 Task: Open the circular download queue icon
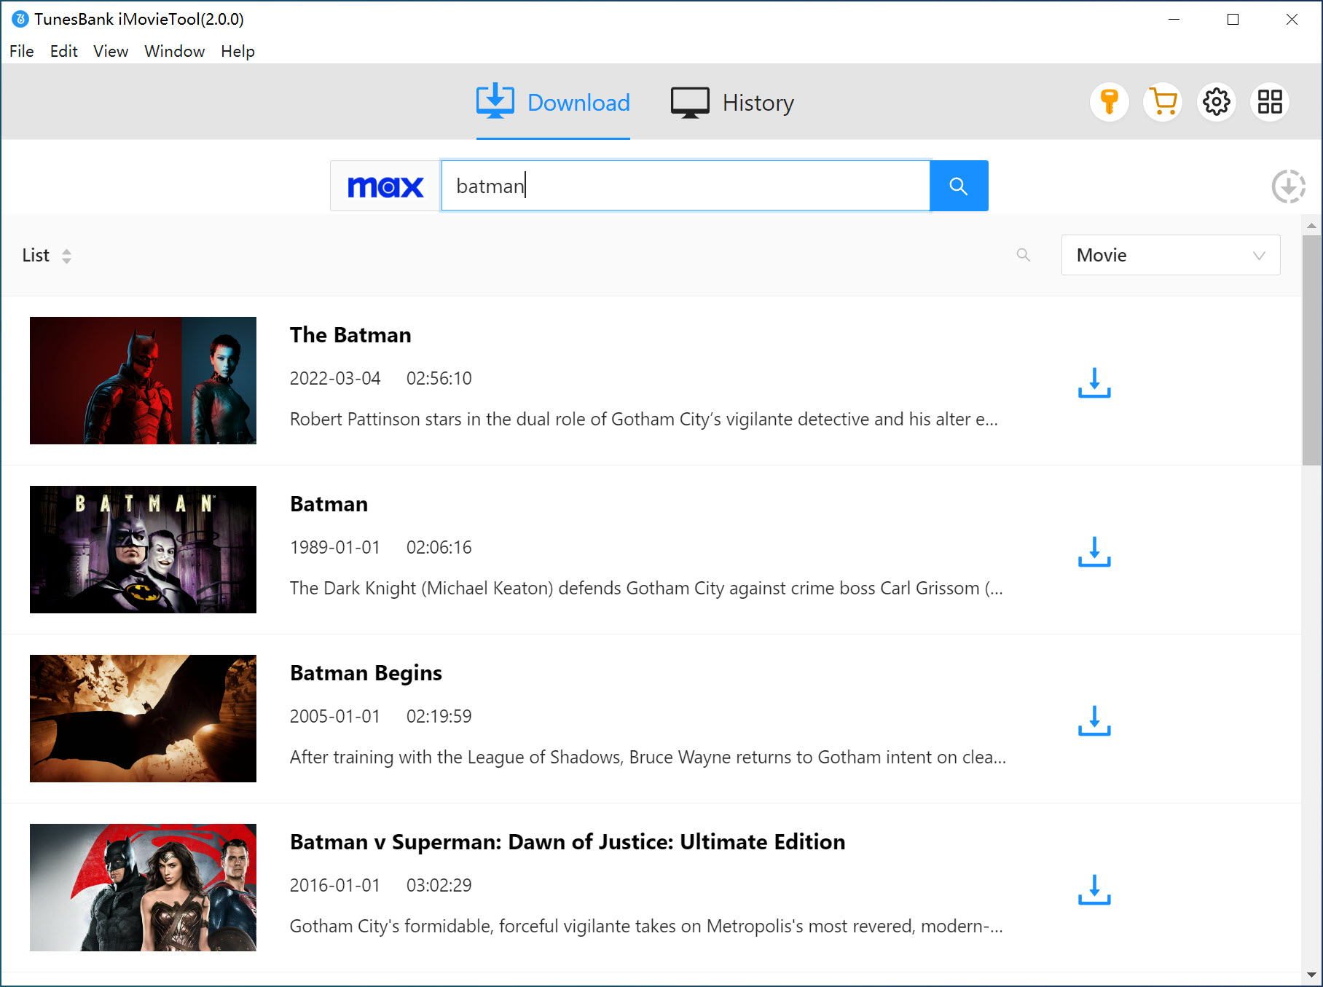coord(1289,186)
